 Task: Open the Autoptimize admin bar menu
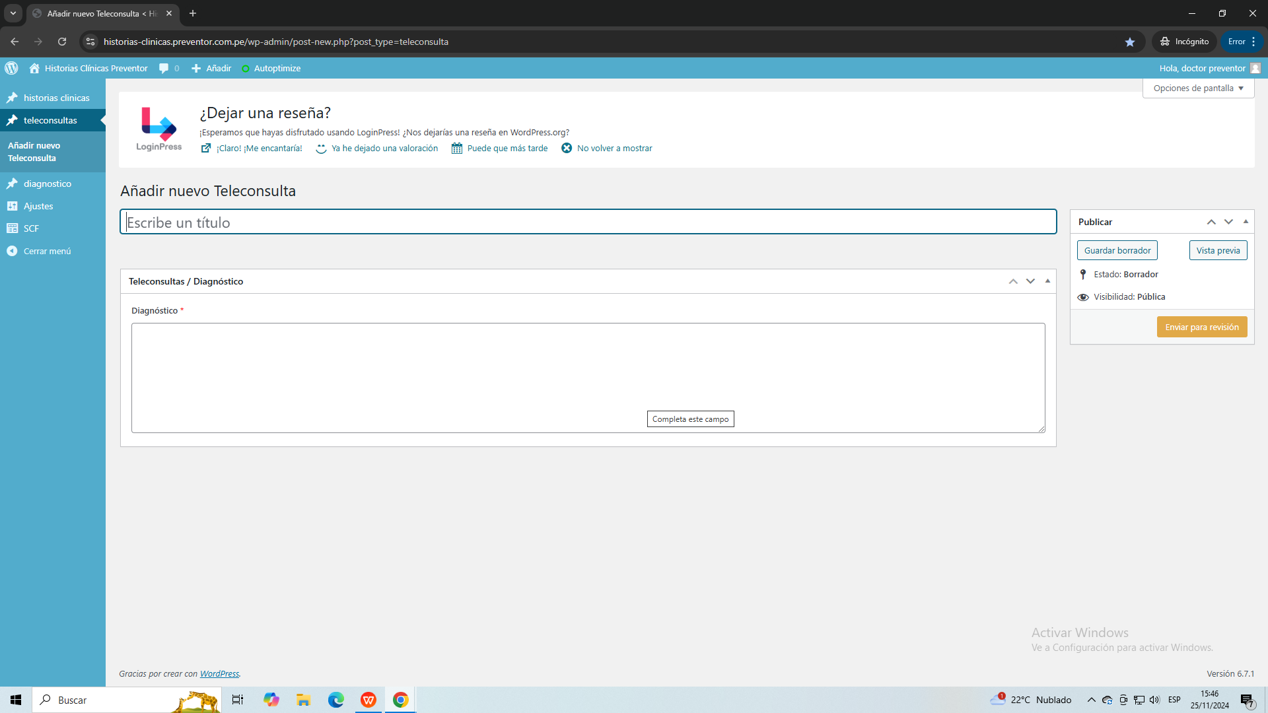[271, 68]
